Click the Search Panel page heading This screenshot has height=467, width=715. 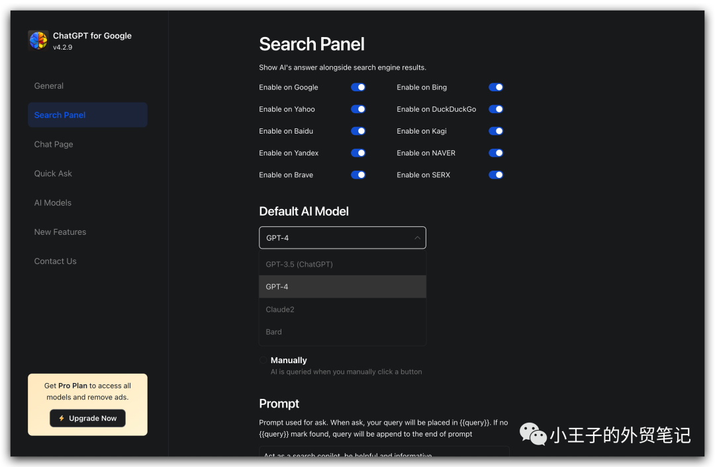coord(311,44)
